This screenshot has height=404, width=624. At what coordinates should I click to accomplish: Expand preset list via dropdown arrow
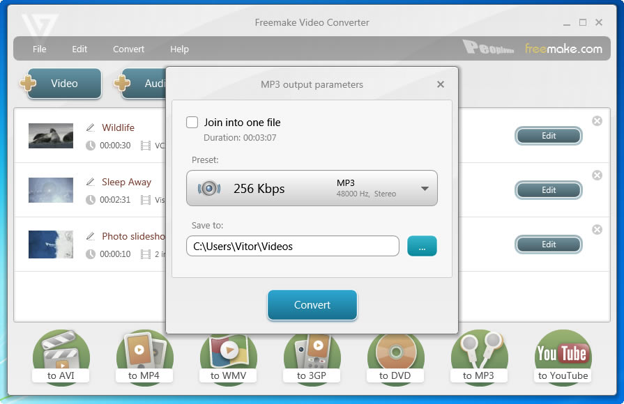click(x=425, y=189)
